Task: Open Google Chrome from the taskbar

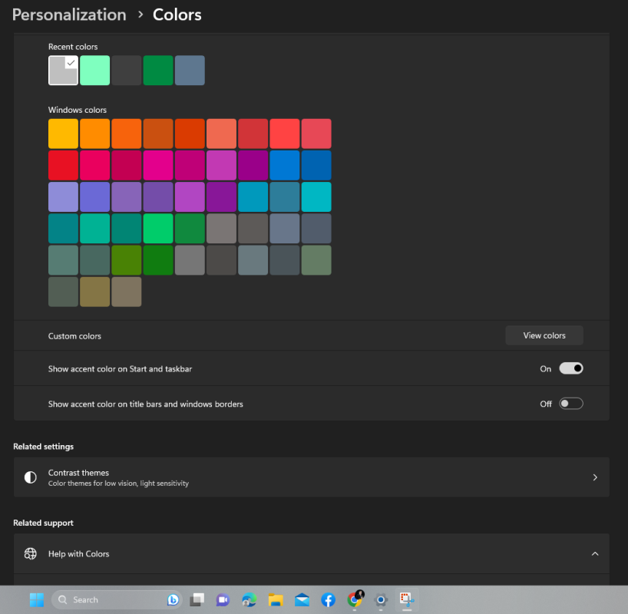Action: point(355,599)
